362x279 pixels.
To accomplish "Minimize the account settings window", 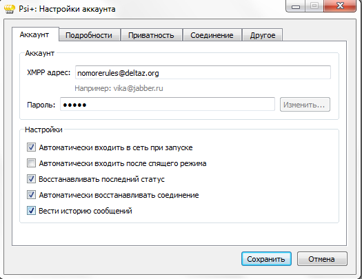I will coord(296,6).
